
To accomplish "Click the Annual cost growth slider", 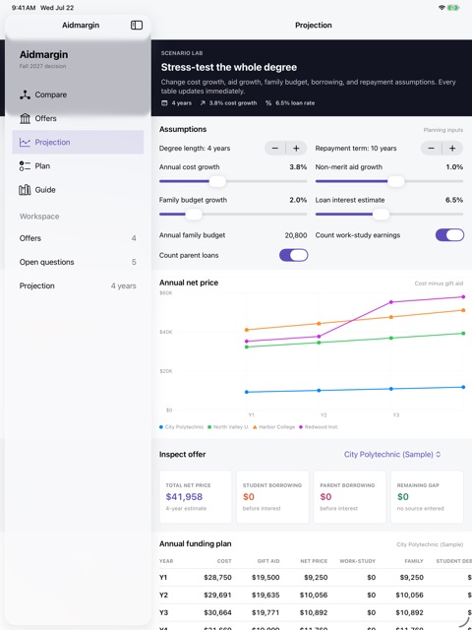I will [x=233, y=181].
